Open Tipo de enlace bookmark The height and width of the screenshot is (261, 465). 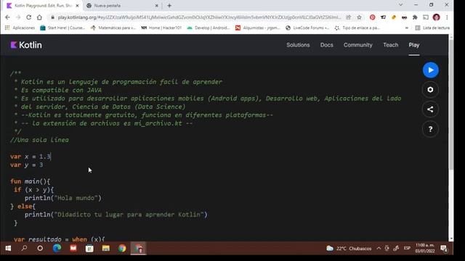click(357, 28)
